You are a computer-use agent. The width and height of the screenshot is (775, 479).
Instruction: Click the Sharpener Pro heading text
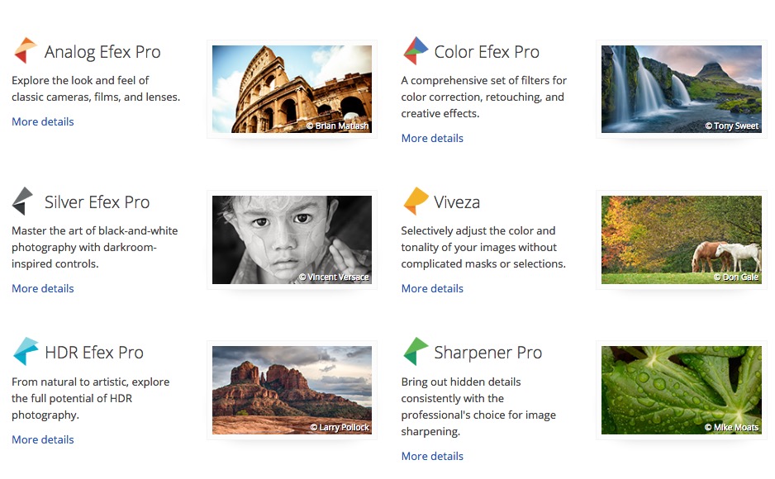coord(487,353)
